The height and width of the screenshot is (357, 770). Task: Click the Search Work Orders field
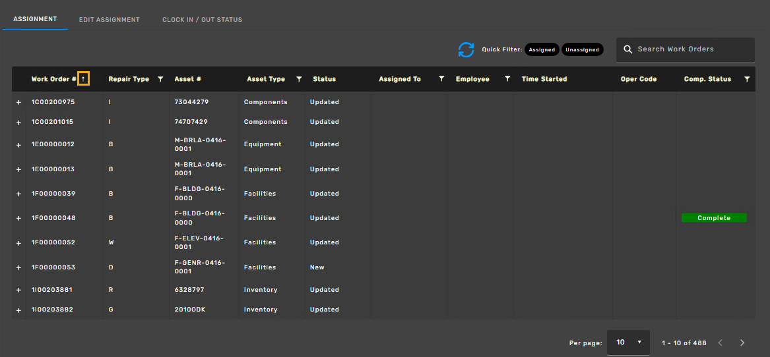(685, 49)
